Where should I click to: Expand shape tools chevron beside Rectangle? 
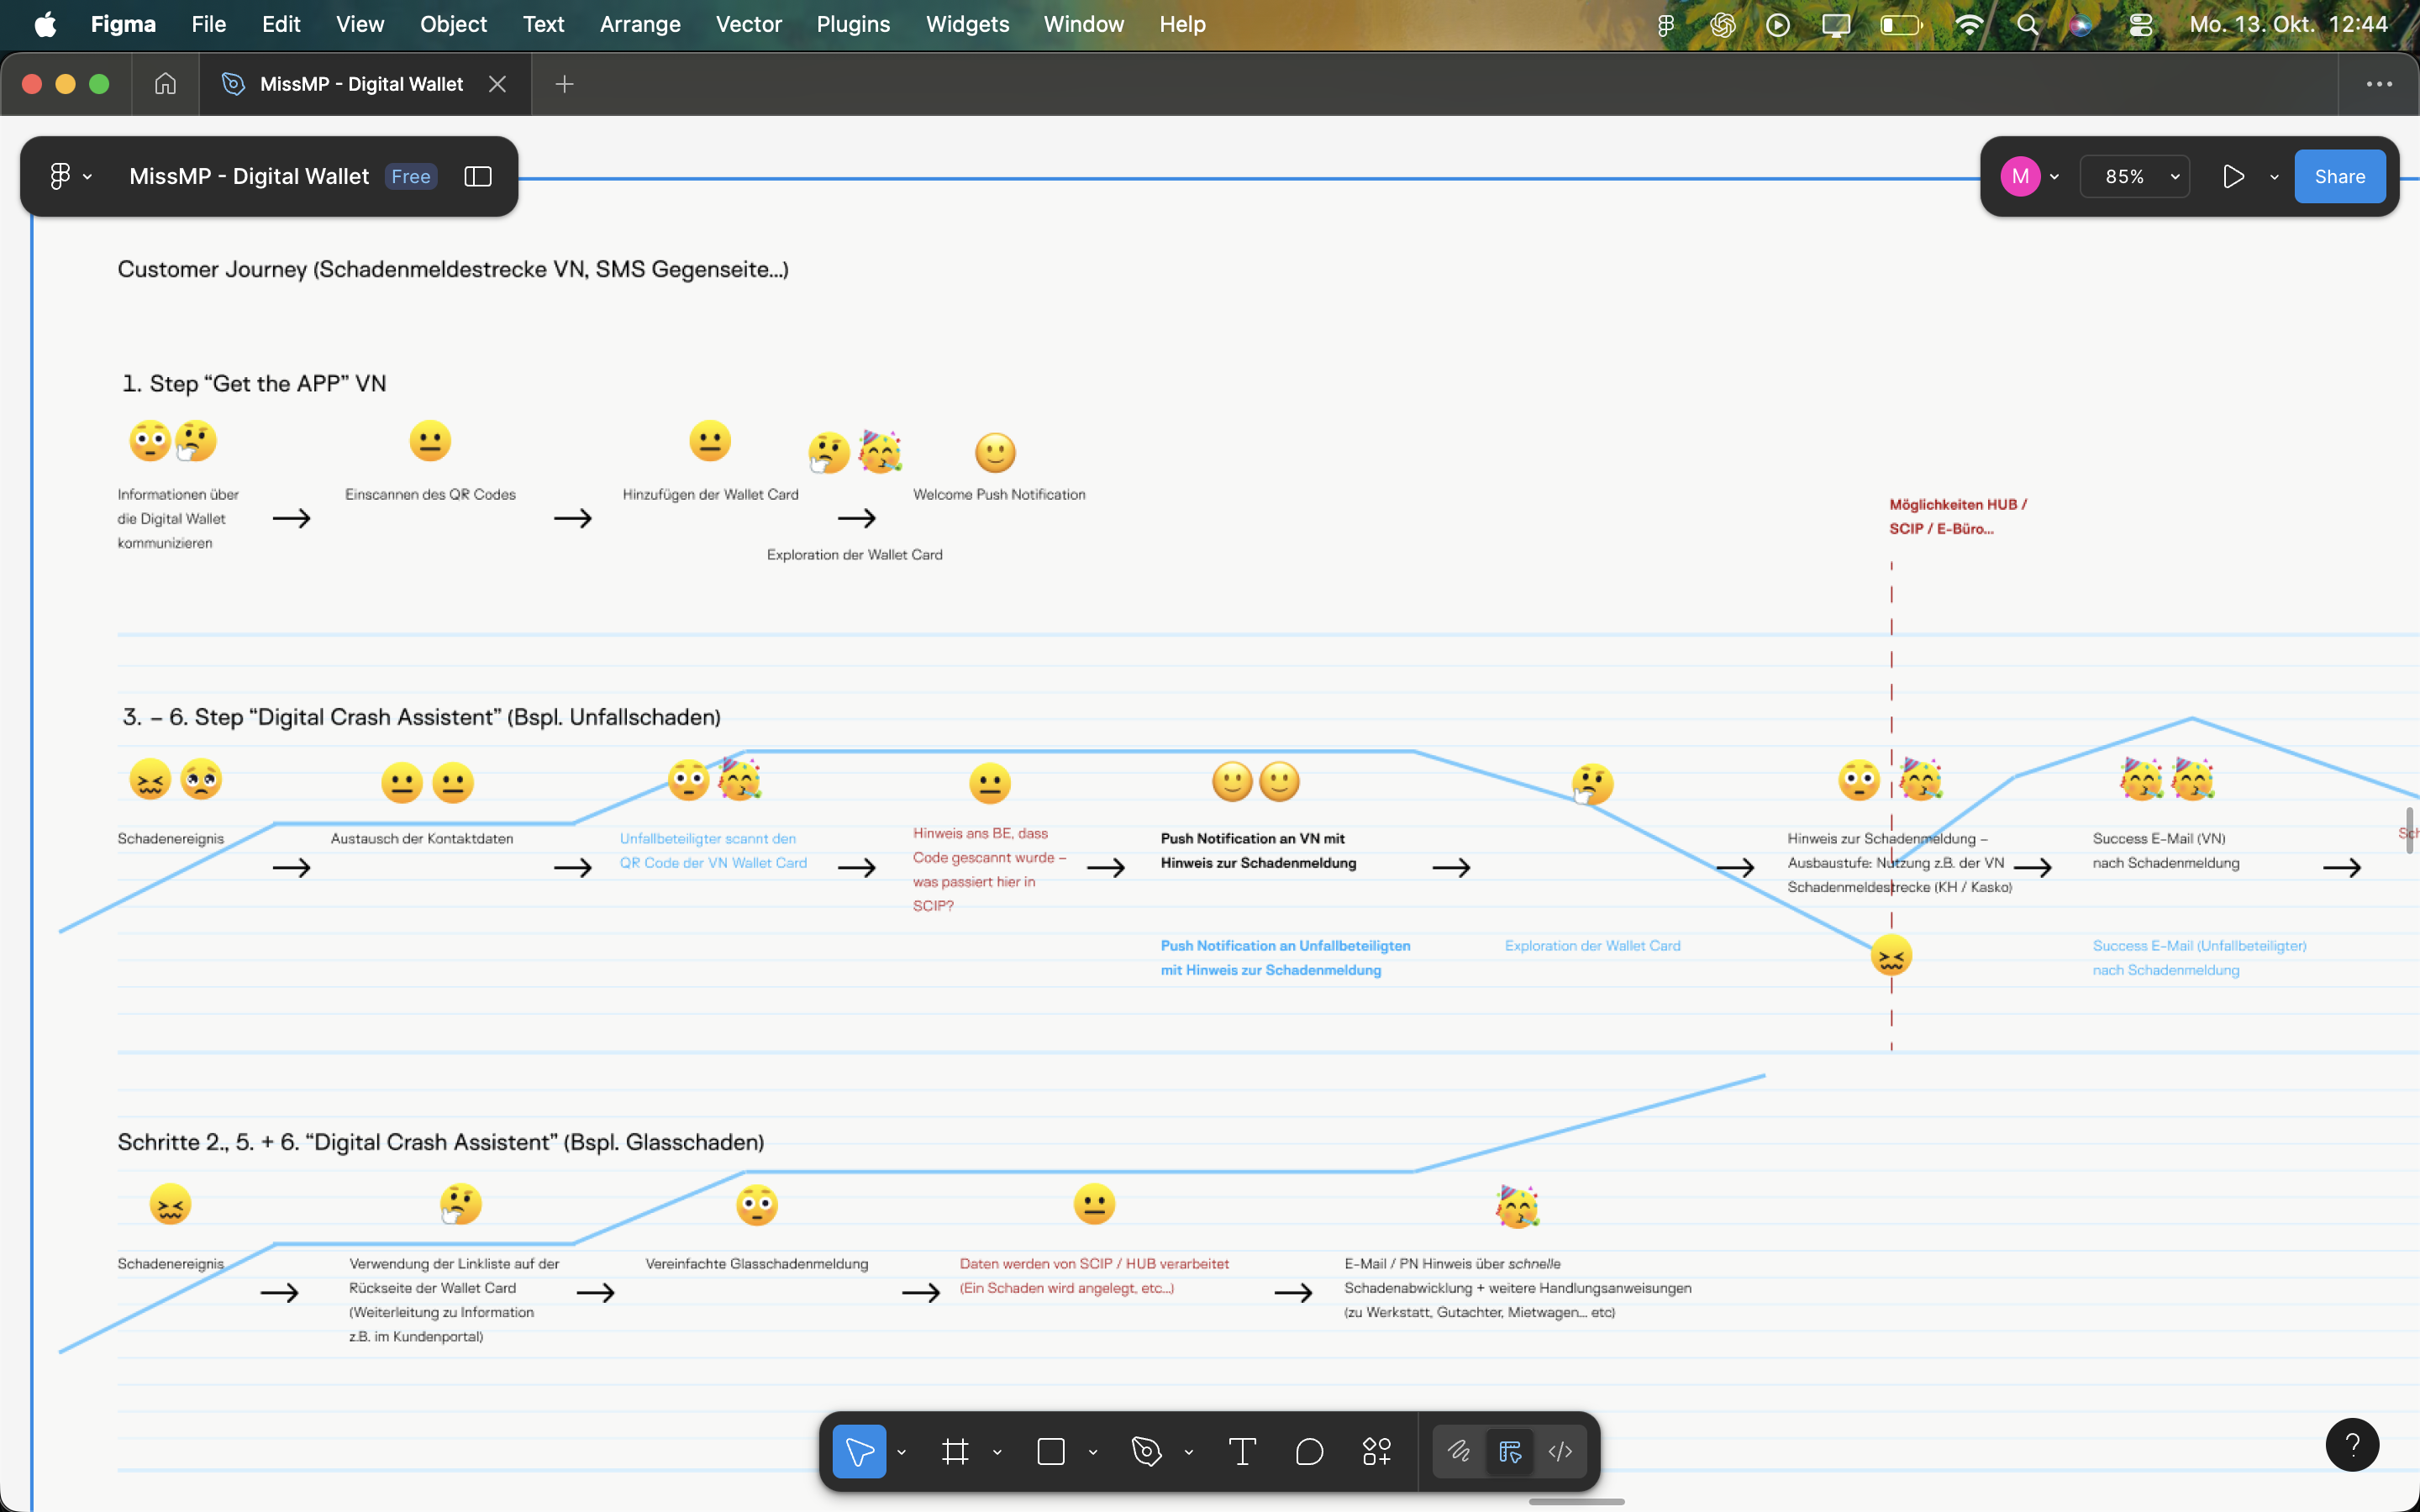1093,1452
